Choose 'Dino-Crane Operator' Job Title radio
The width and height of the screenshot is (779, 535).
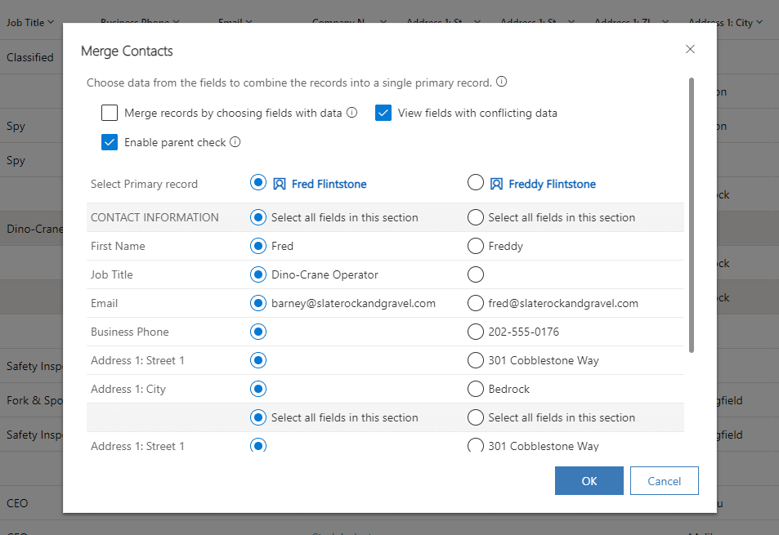click(258, 274)
